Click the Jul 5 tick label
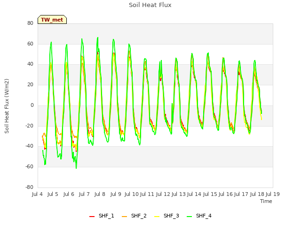Viewport: 301px width, 225px height. click(x=53, y=194)
